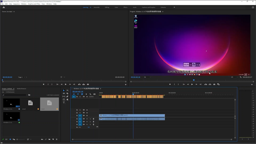Toggle V1 track output eye

click(x=87, y=116)
